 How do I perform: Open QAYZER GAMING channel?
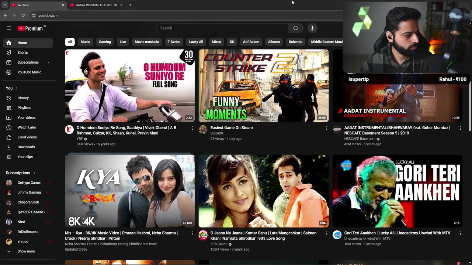(28, 212)
